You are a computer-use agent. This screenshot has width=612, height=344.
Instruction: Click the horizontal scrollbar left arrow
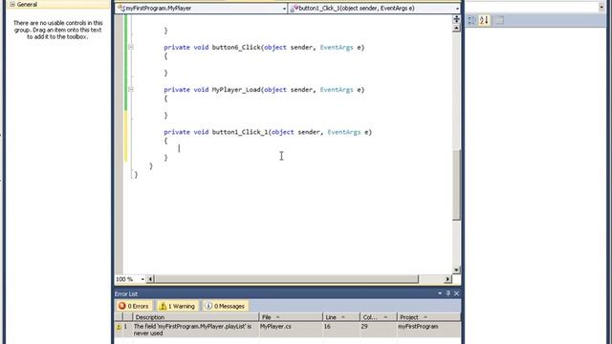point(150,279)
